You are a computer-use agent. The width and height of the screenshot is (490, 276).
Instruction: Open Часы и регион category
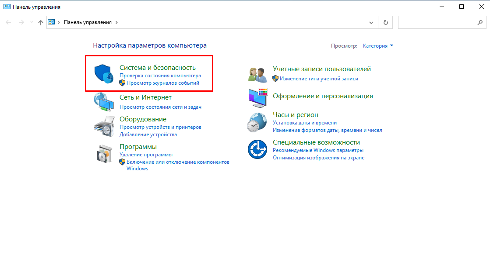[x=296, y=115]
